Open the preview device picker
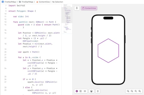The width and height of the screenshot is (144, 95). (98, 91)
